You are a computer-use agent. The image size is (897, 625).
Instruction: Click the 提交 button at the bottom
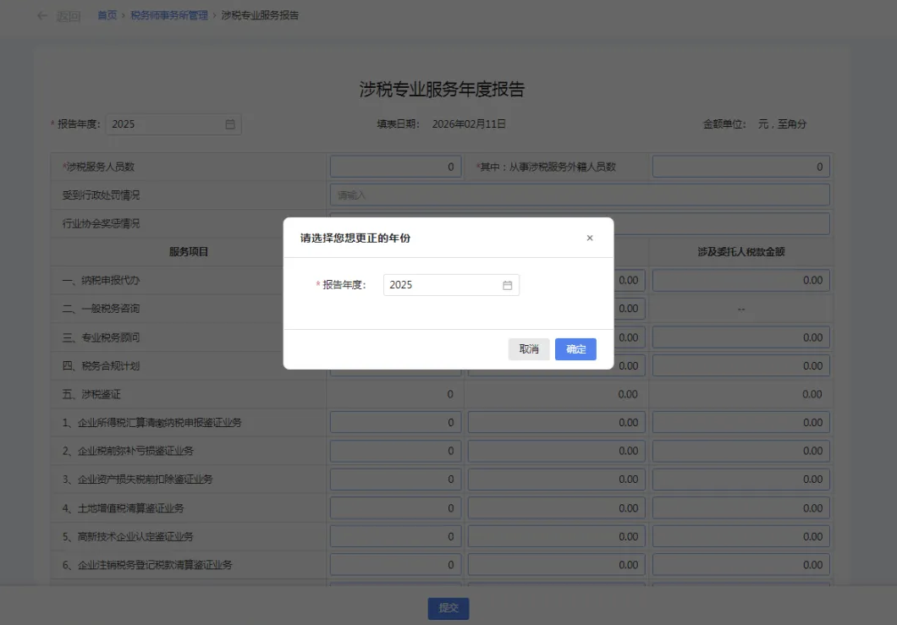(448, 608)
